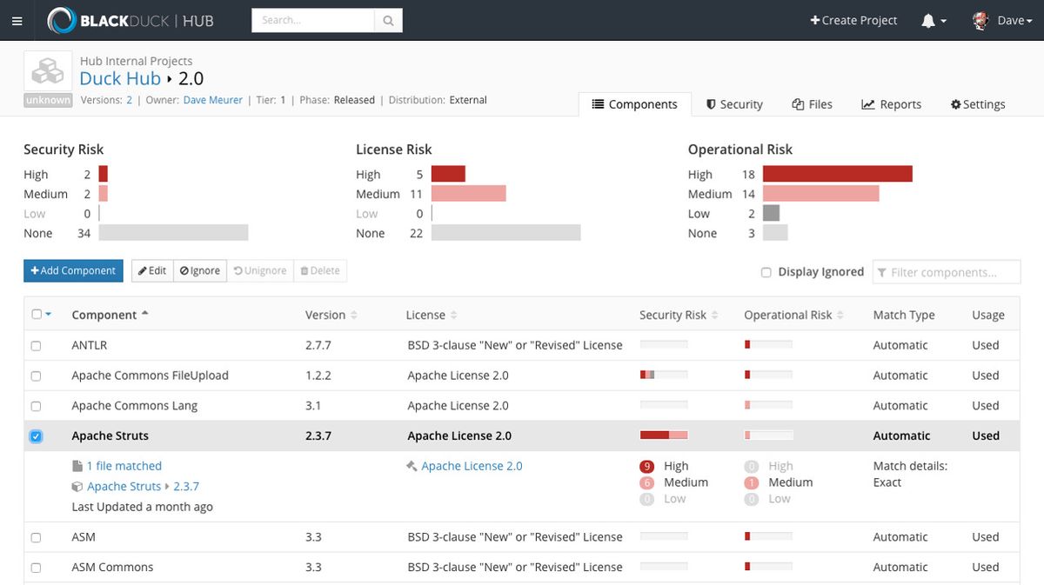
Task: Enable Display Ignored checkbox
Action: 766,272
